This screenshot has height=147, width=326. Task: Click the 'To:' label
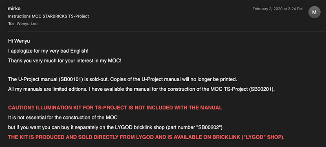coord(11,24)
